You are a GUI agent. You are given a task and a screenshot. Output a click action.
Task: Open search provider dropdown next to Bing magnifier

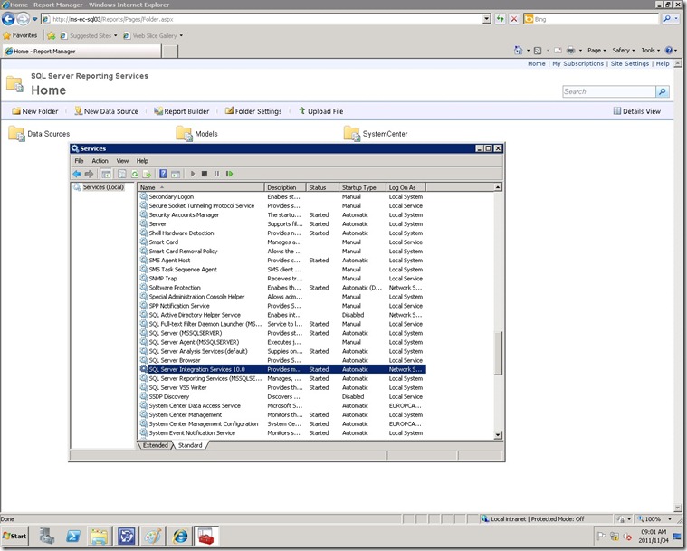(x=677, y=19)
